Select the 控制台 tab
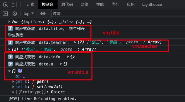This screenshot has width=185, height=102. pyautogui.click(x=48, y=4)
